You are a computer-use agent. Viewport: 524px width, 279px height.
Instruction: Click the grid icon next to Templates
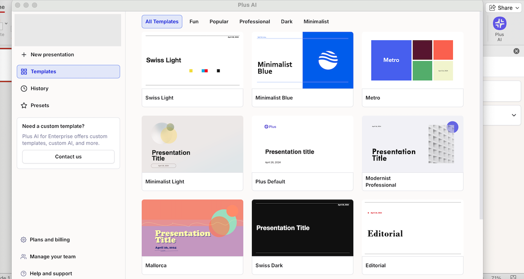pos(24,72)
